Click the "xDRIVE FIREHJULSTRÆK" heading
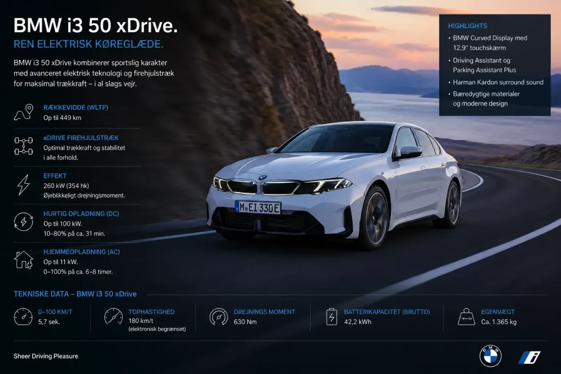561x374 pixels. tap(81, 138)
